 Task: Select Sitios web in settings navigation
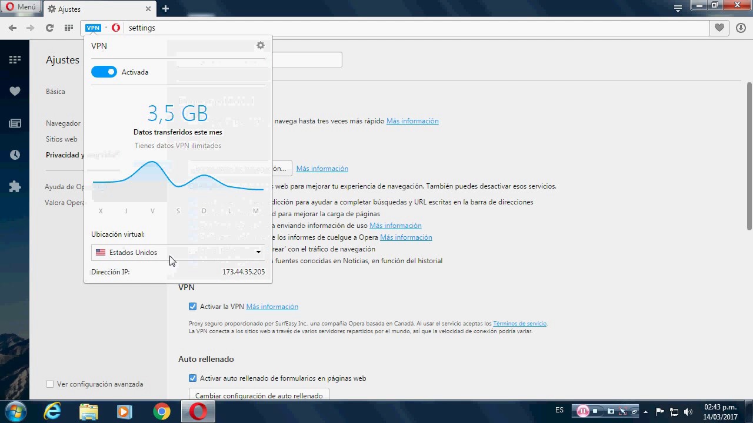(x=62, y=139)
